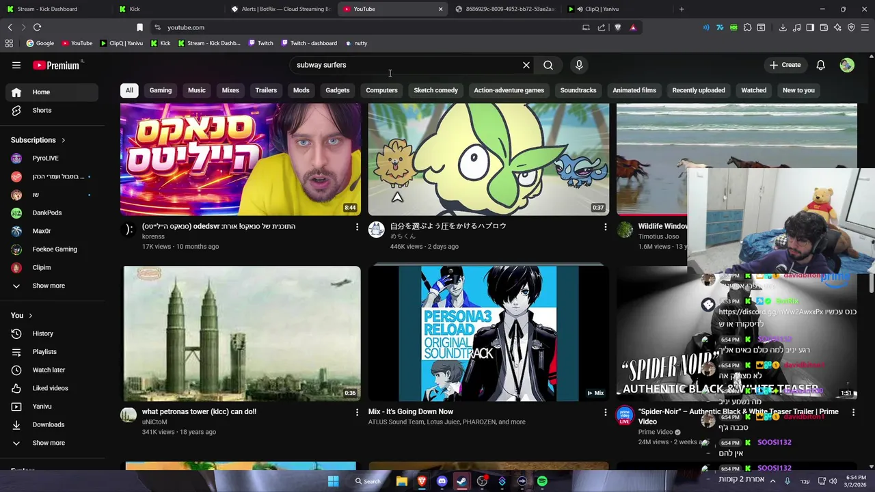Open Downloads in the sidebar
This screenshot has height=492, width=875.
click(x=52, y=424)
